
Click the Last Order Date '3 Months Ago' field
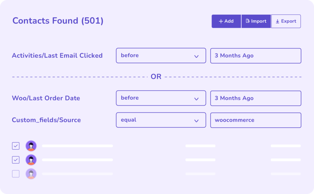(x=256, y=98)
